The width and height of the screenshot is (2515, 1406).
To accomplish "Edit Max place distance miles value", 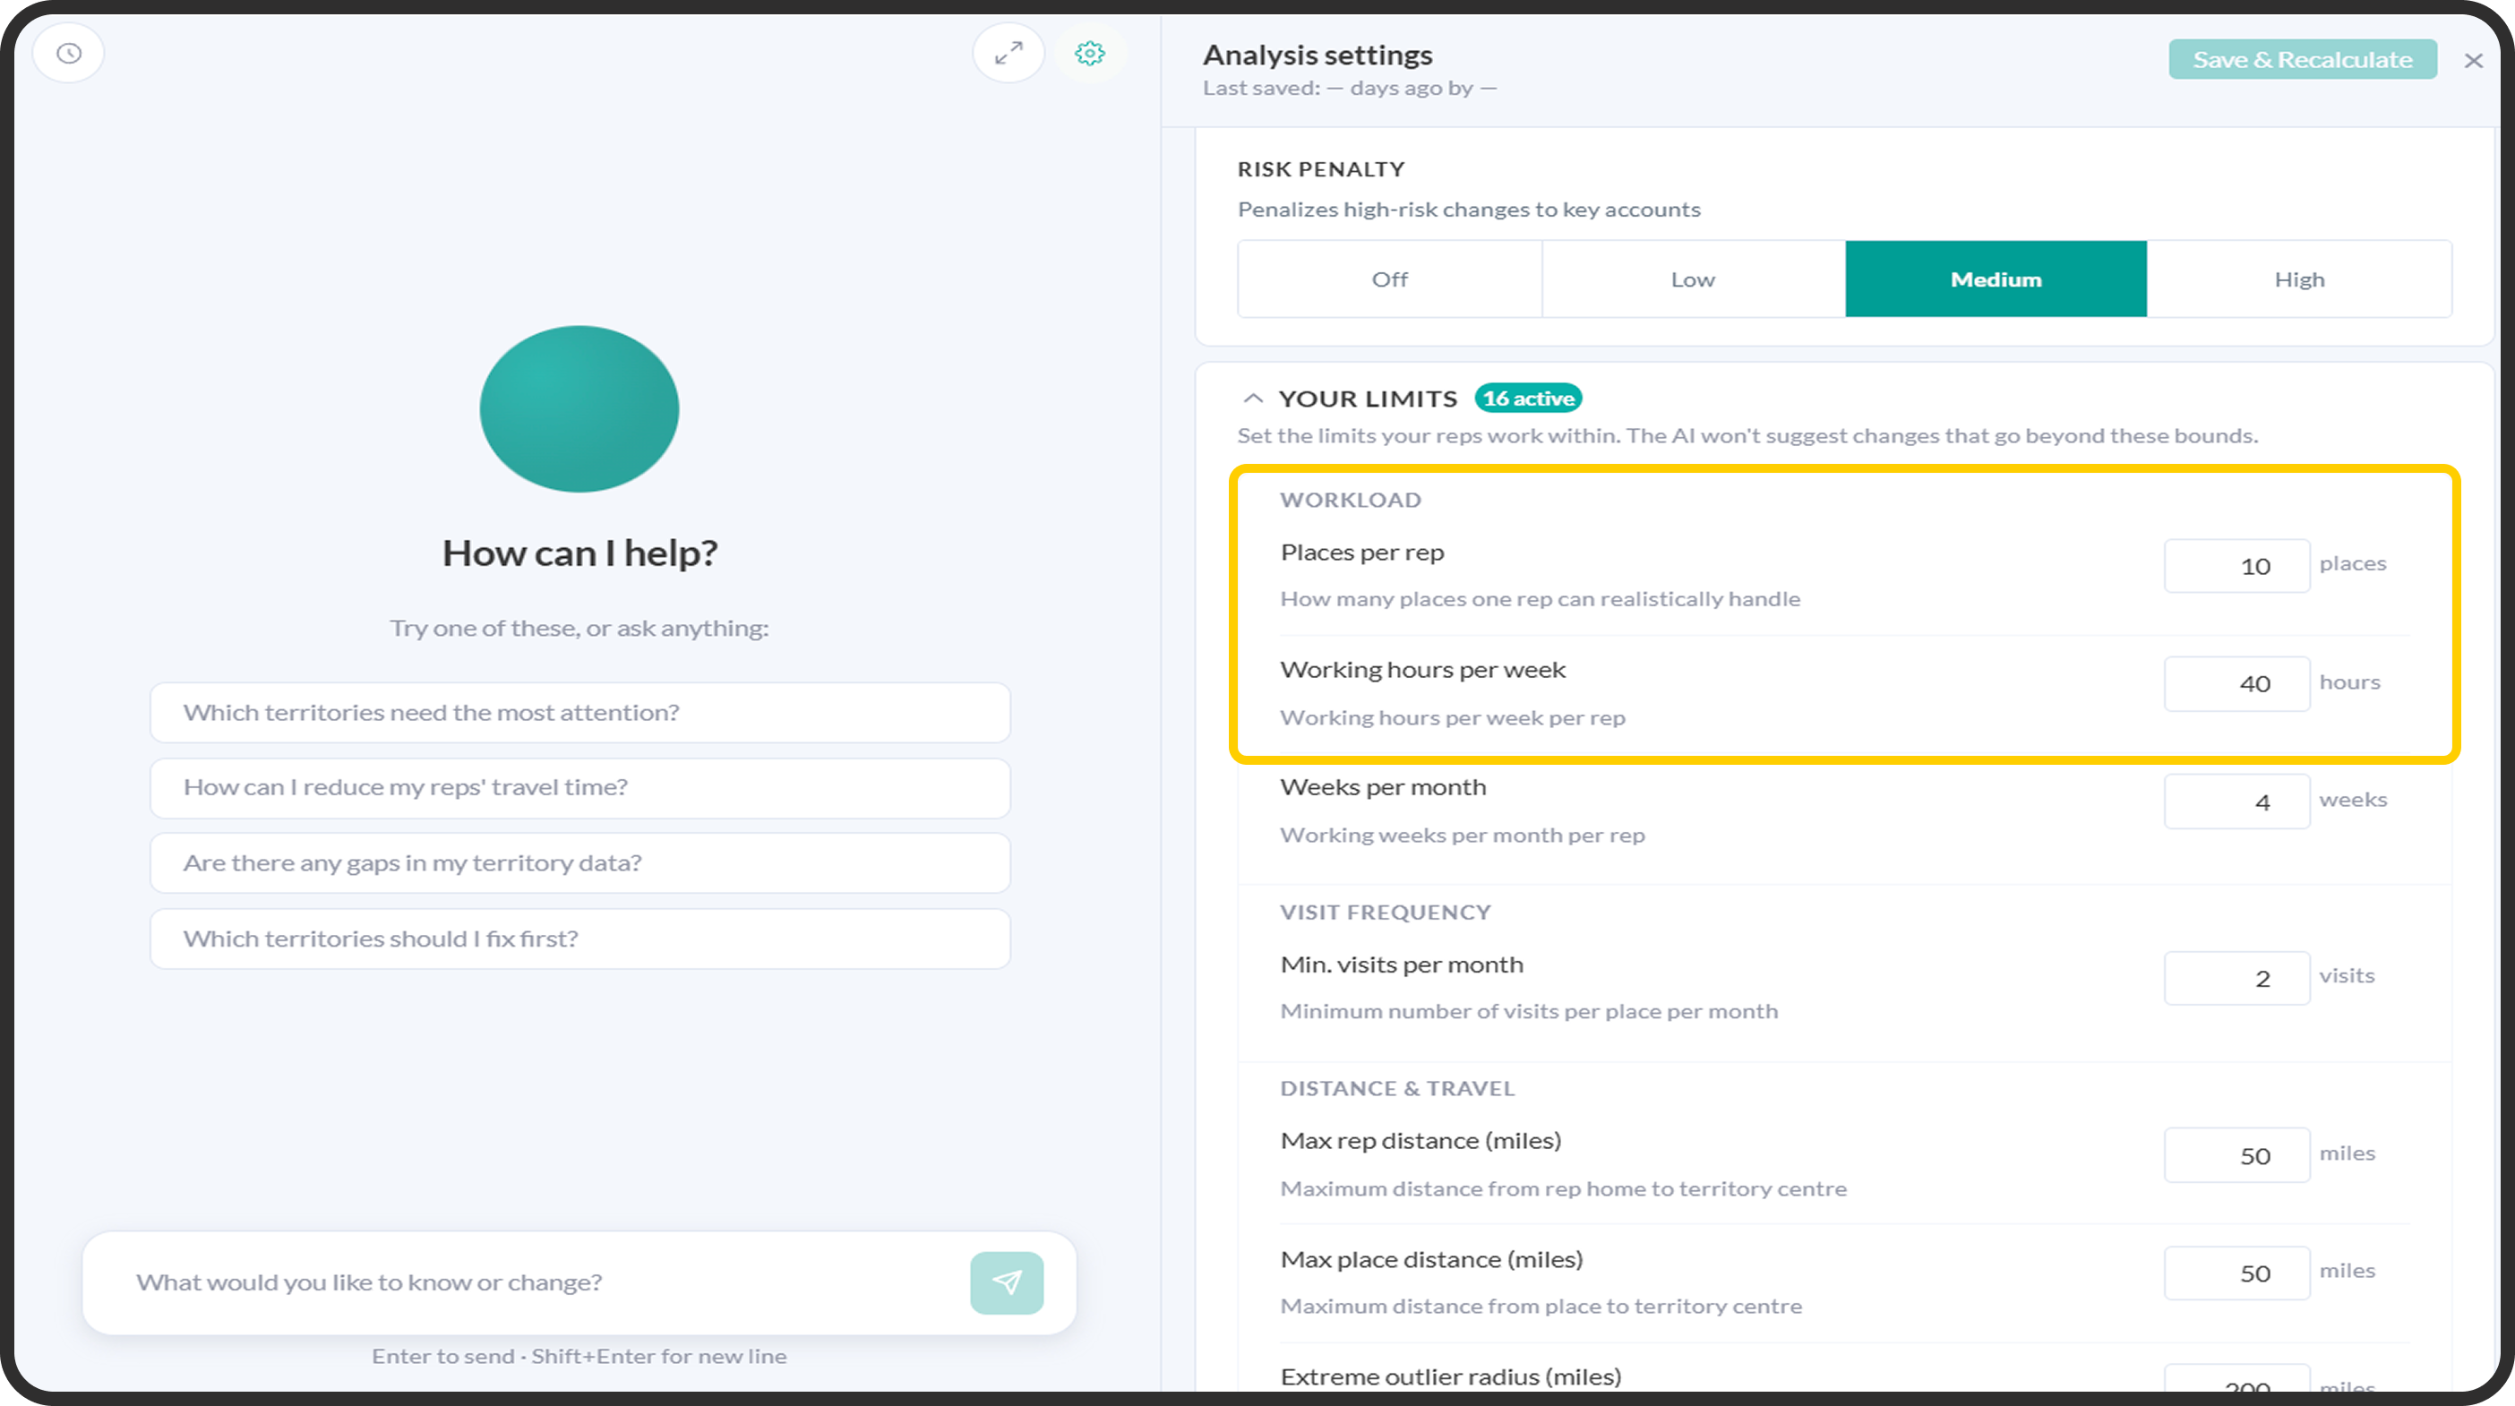I will point(2236,1273).
